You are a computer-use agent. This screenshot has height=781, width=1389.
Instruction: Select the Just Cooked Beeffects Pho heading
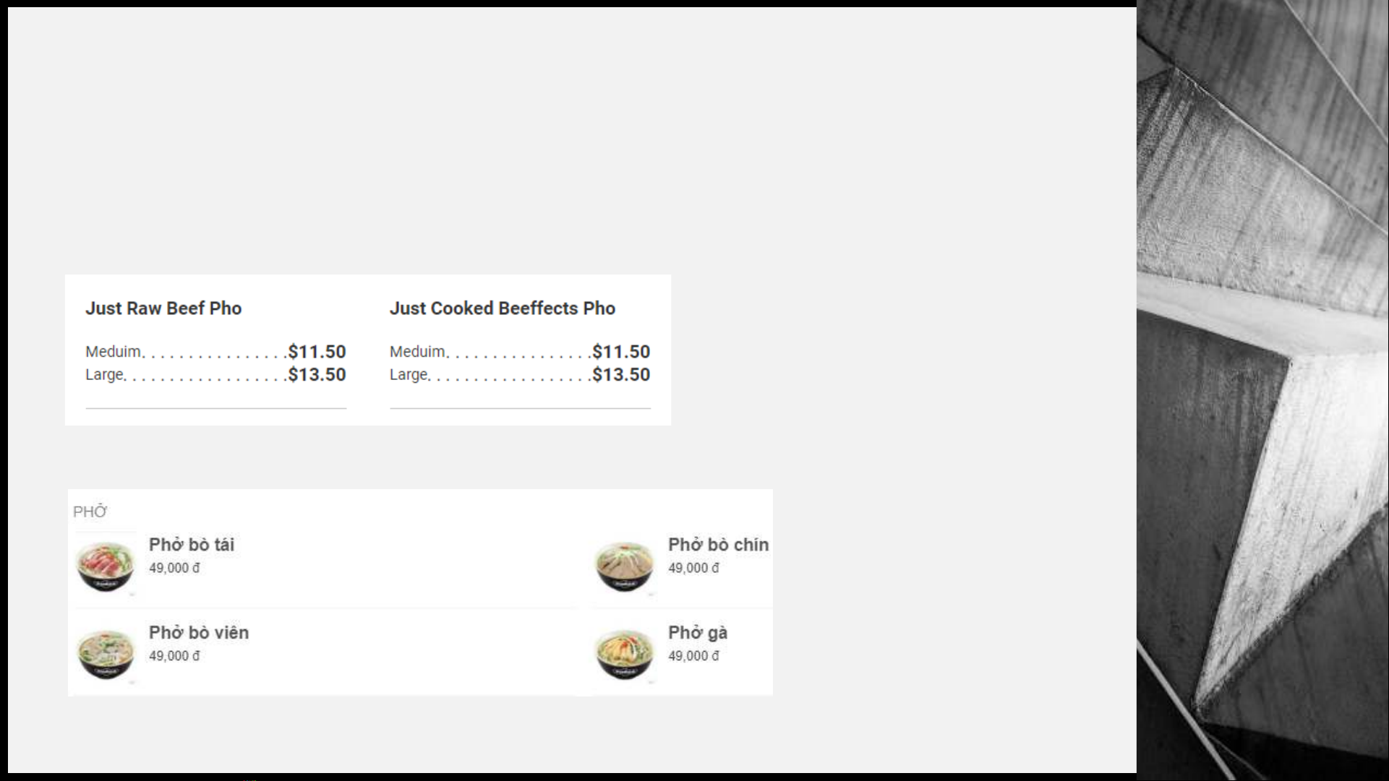tap(503, 308)
